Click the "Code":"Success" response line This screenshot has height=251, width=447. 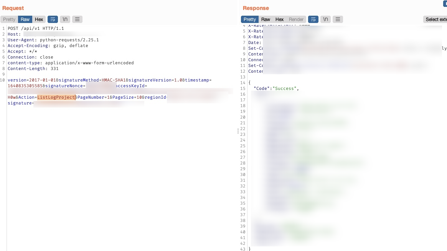click(x=276, y=88)
